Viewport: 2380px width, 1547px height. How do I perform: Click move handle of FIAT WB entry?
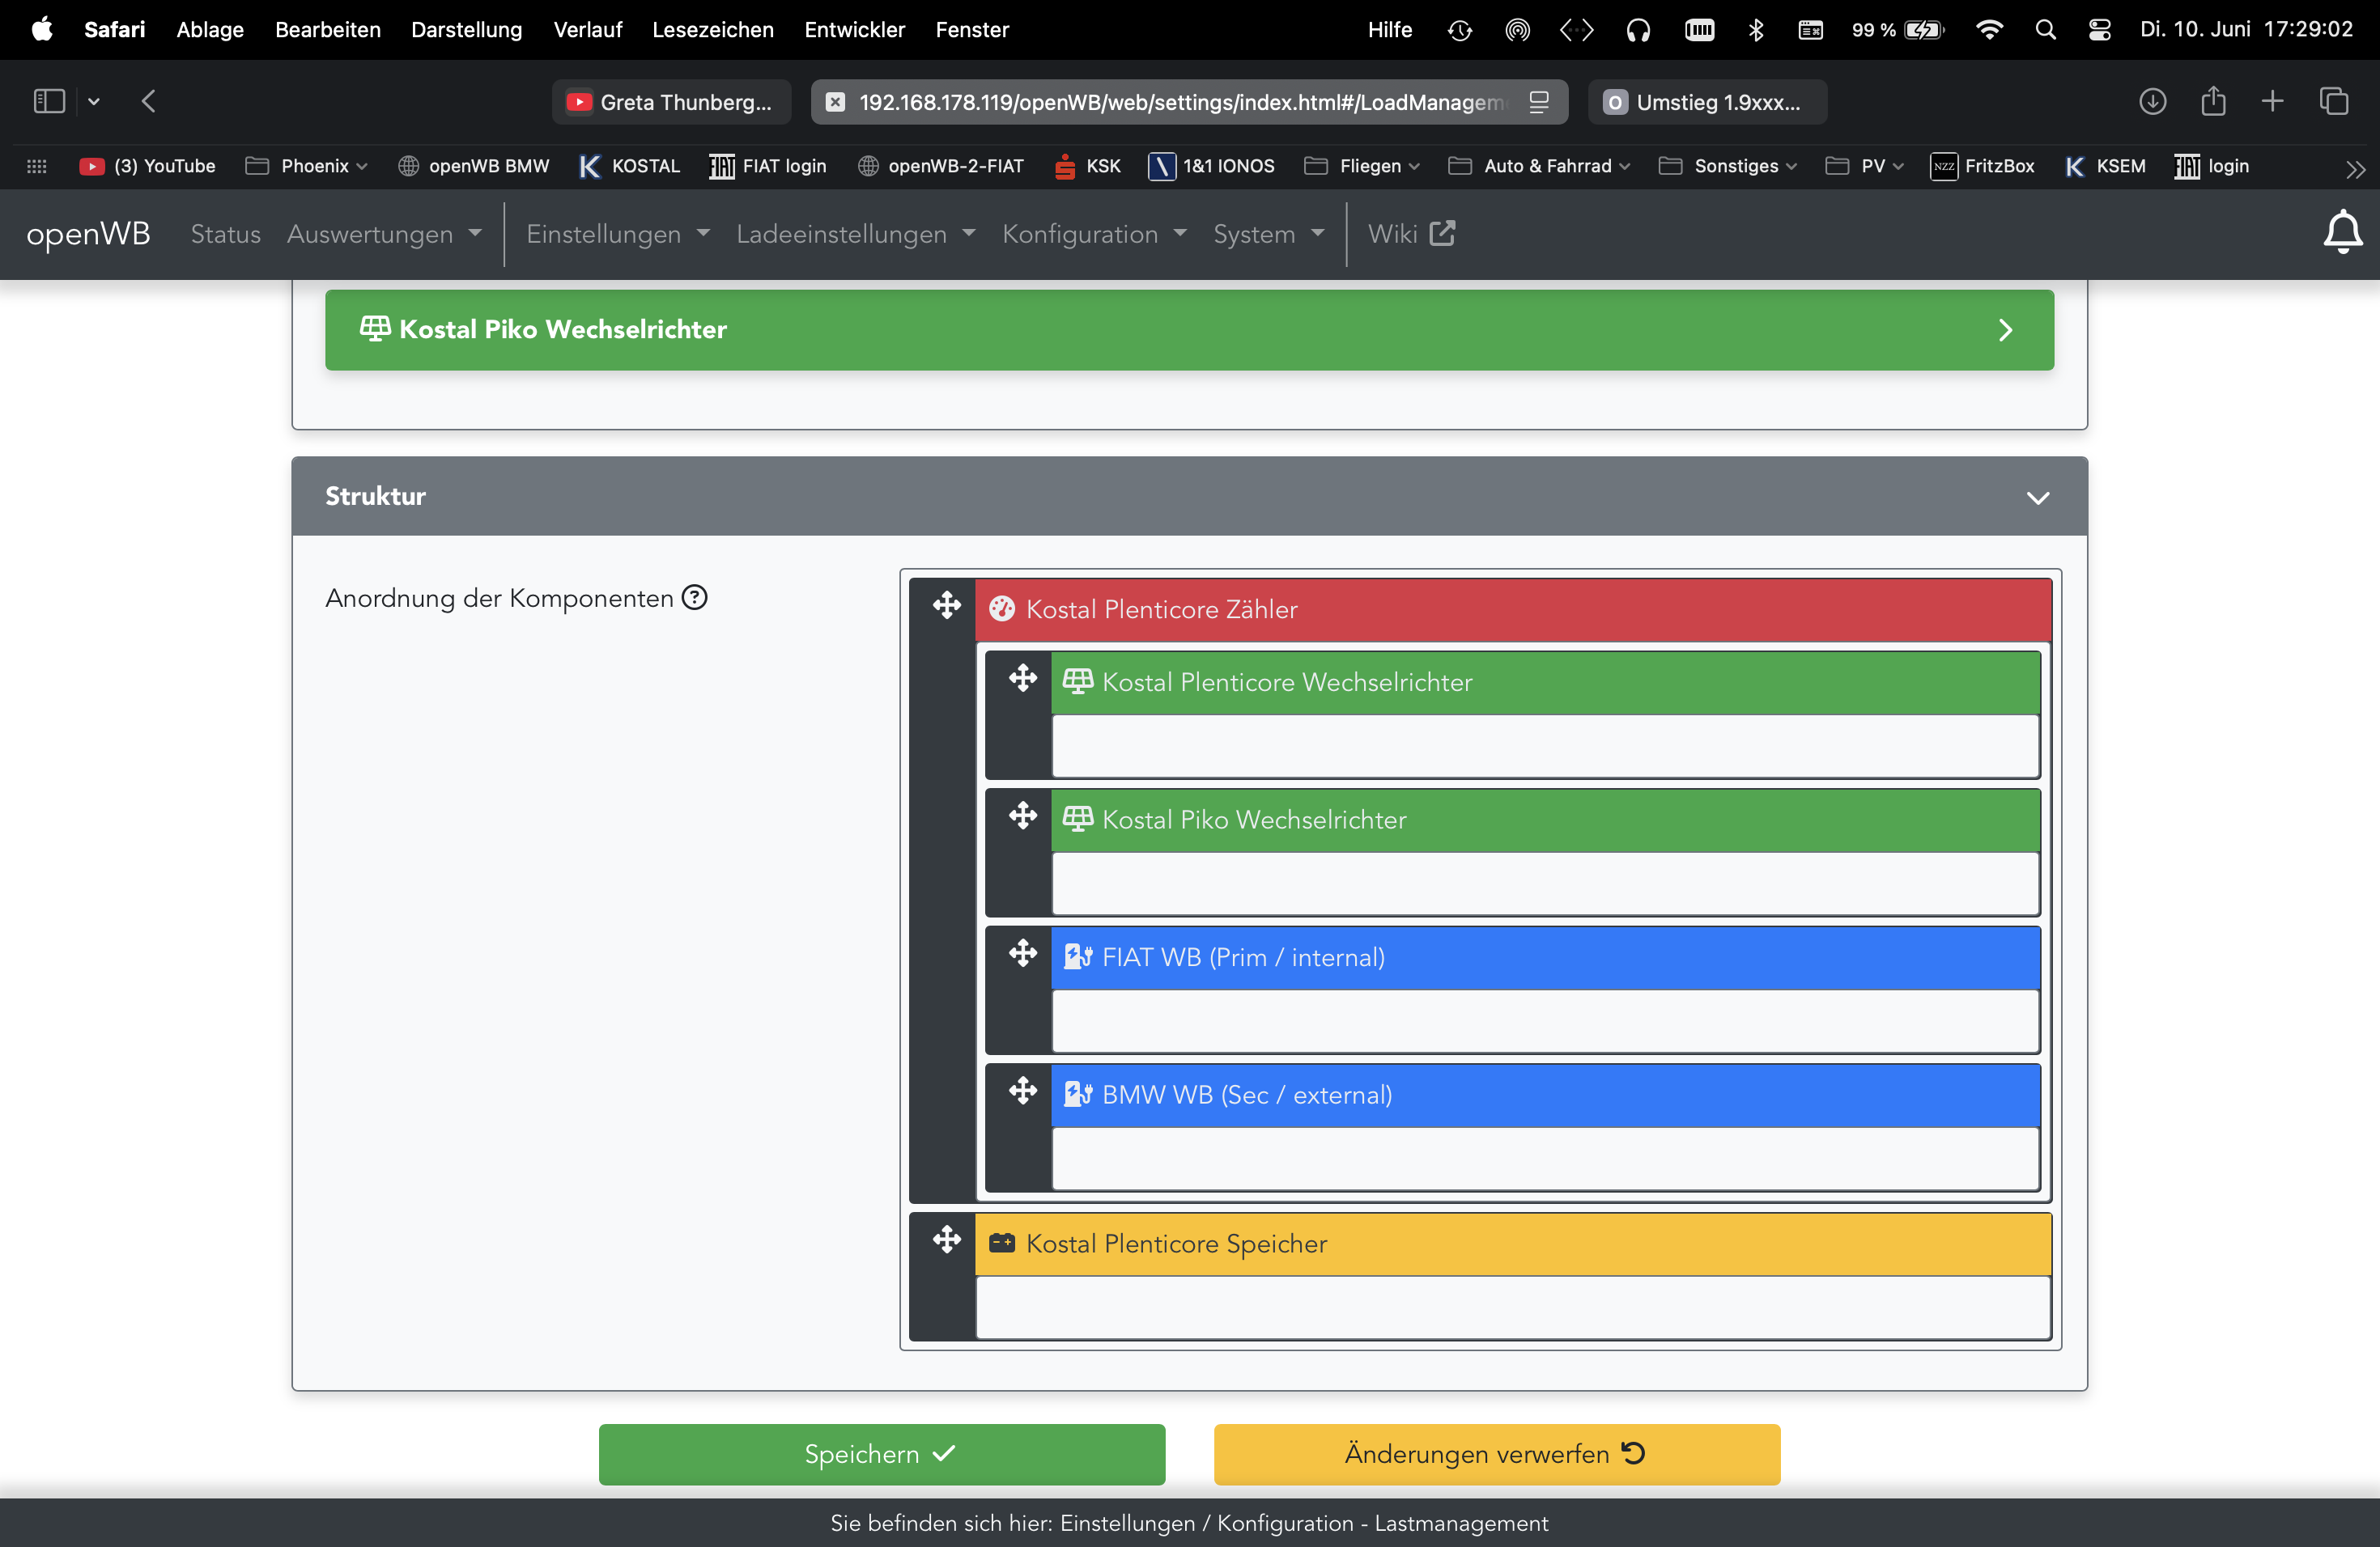pyautogui.click(x=1022, y=953)
